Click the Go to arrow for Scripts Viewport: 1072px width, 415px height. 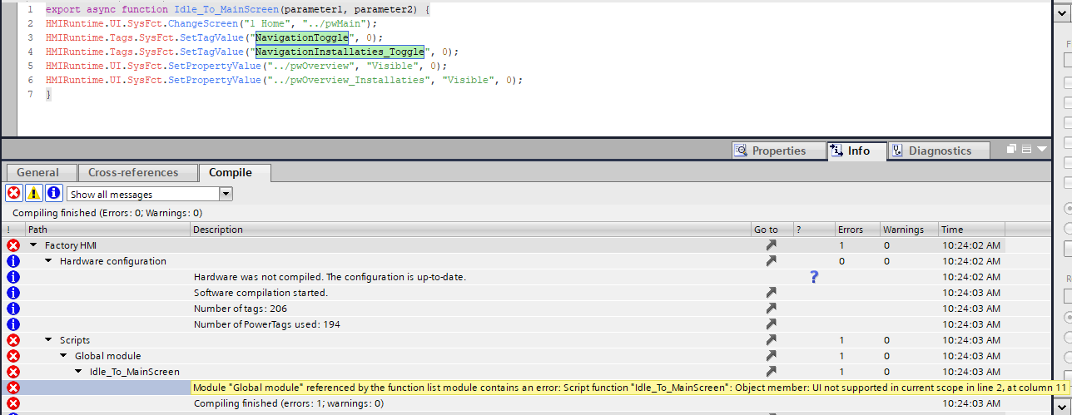click(x=772, y=340)
